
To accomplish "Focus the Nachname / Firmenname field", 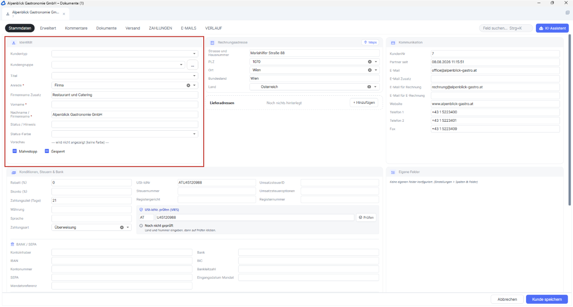I will (125, 115).
